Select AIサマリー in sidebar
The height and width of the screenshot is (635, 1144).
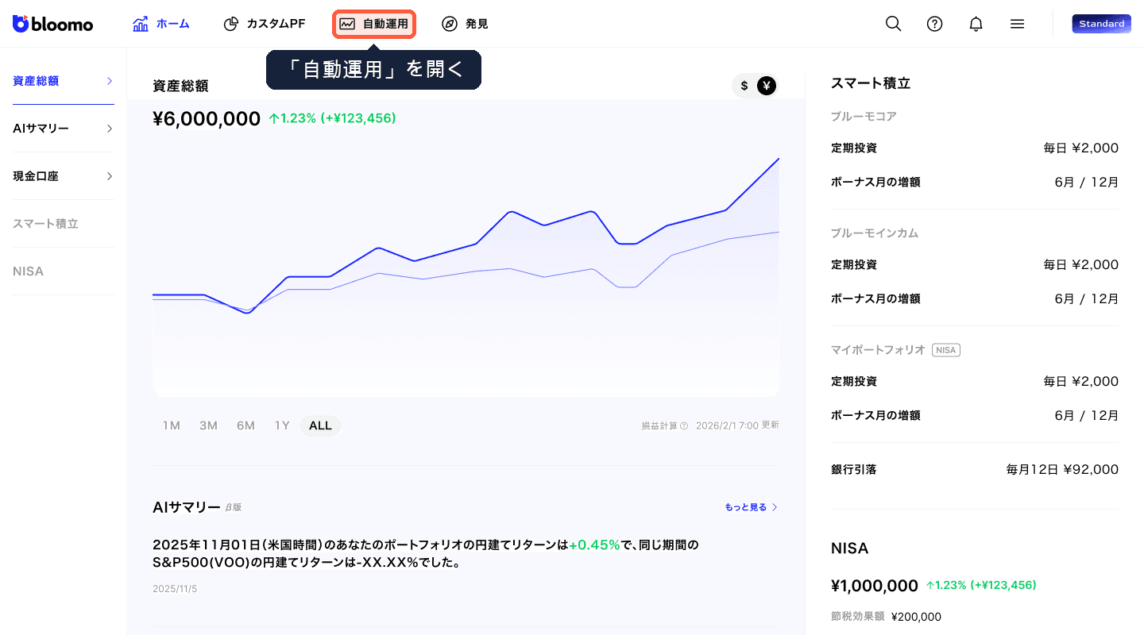point(64,129)
